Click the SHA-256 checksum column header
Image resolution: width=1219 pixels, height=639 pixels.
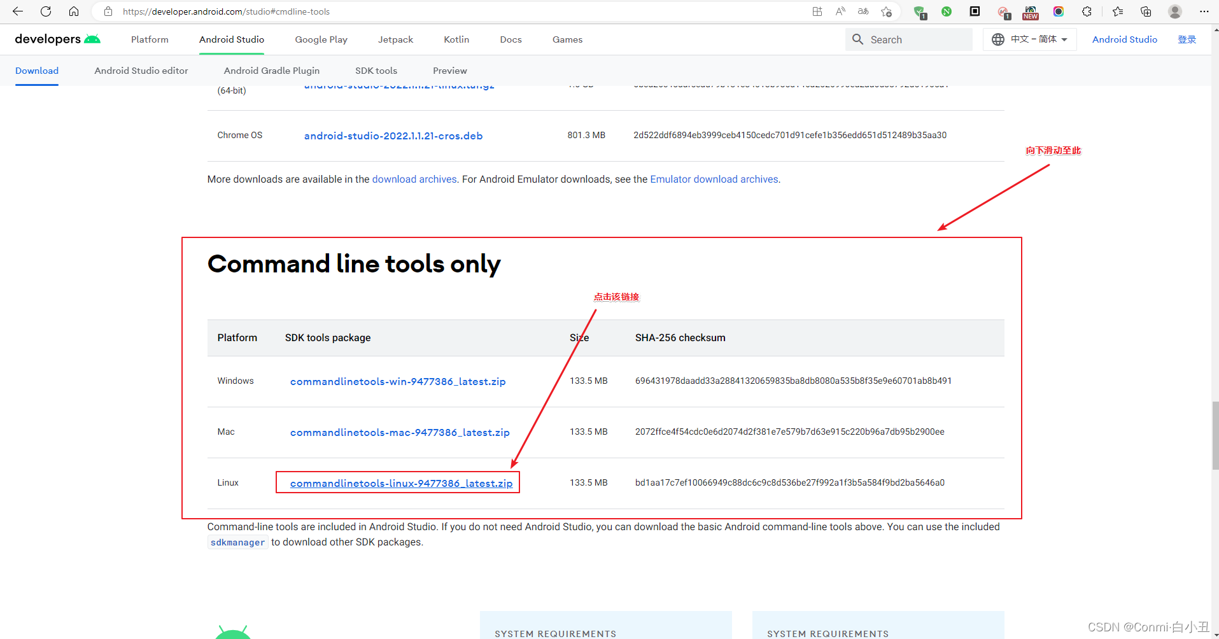tap(680, 338)
